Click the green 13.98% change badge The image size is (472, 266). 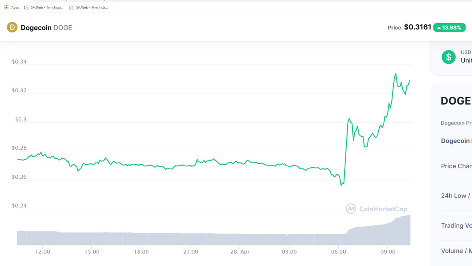point(449,27)
